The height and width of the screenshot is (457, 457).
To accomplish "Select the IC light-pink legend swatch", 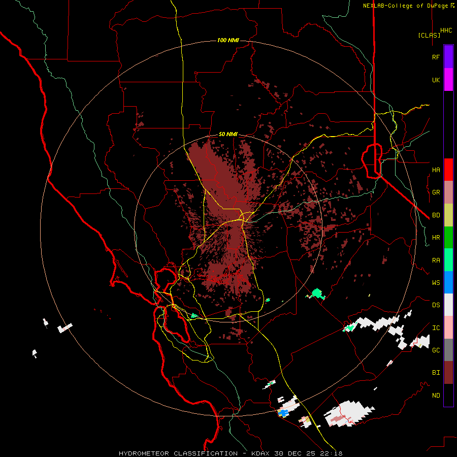I will click(448, 328).
